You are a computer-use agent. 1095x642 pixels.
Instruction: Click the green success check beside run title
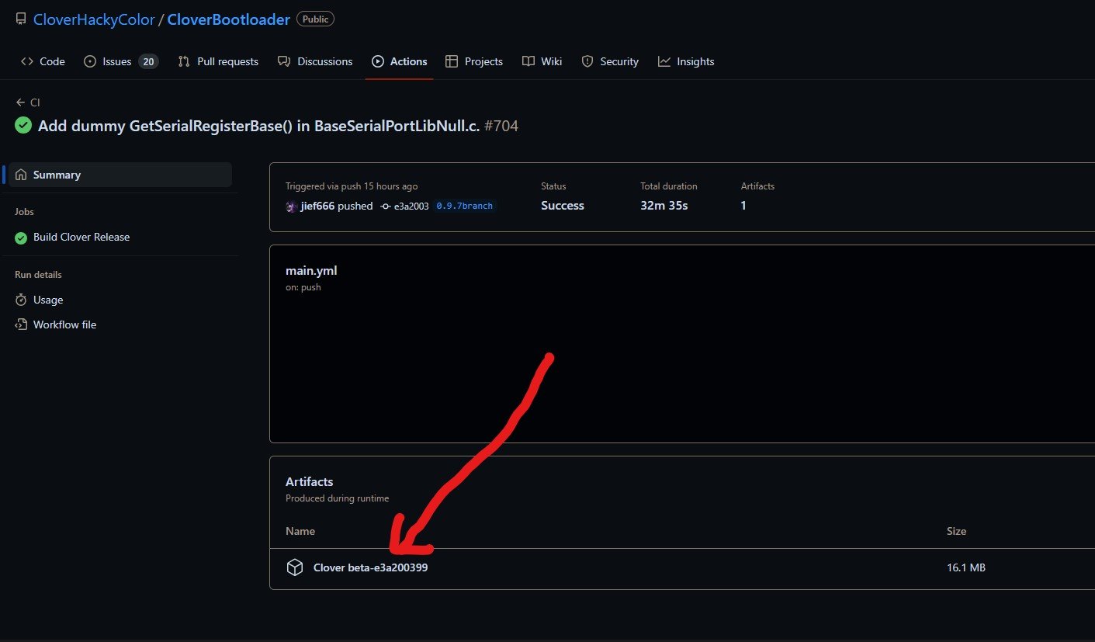(x=23, y=125)
